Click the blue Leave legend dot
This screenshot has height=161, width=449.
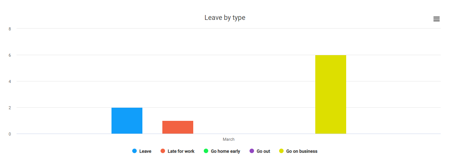[134, 151]
